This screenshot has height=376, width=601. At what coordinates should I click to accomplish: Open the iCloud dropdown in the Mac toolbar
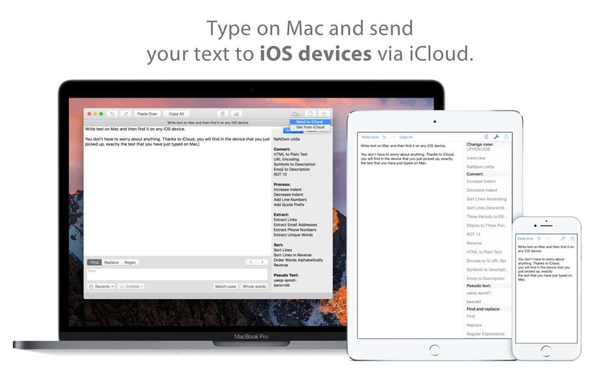tap(295, 114)
